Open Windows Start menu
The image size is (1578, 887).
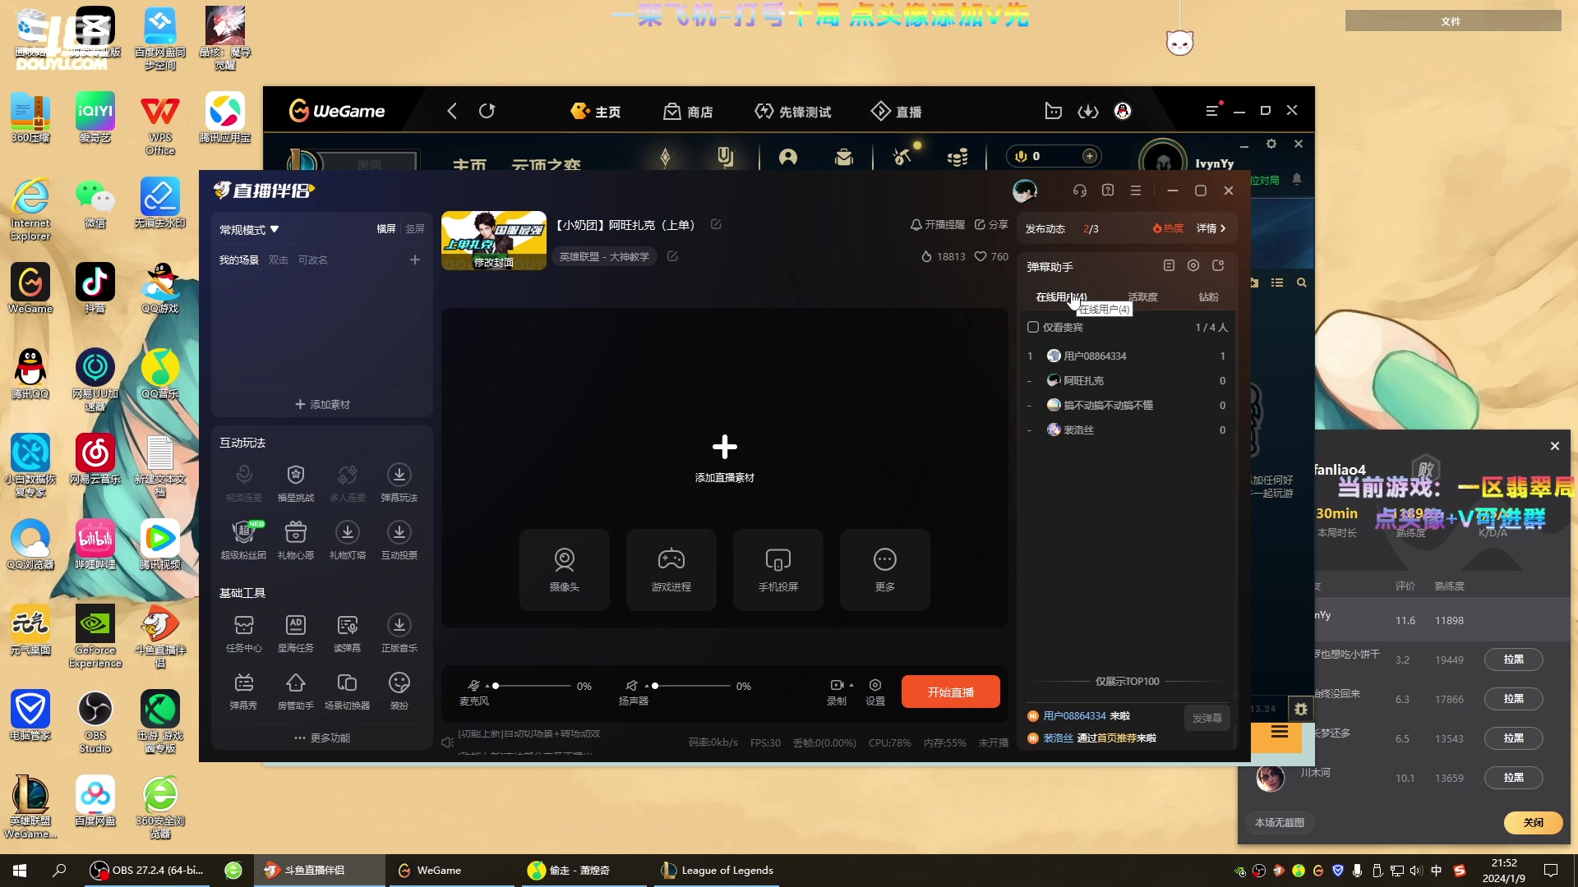point(20,870)
